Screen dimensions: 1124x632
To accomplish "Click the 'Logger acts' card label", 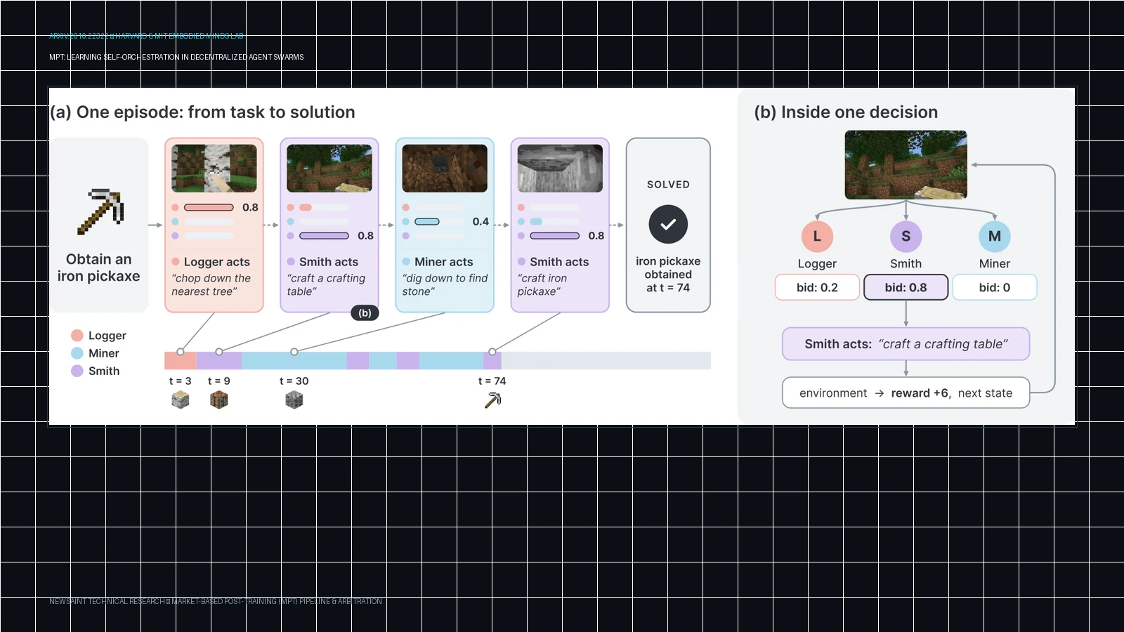I will 217,262.
